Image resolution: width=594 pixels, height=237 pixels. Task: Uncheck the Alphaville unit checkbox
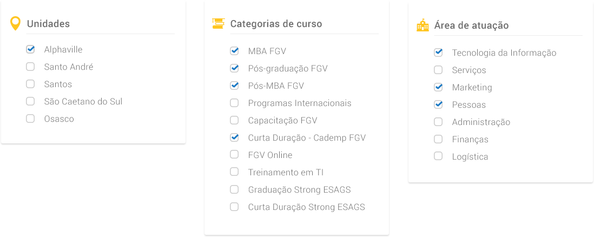pos(30,49)
